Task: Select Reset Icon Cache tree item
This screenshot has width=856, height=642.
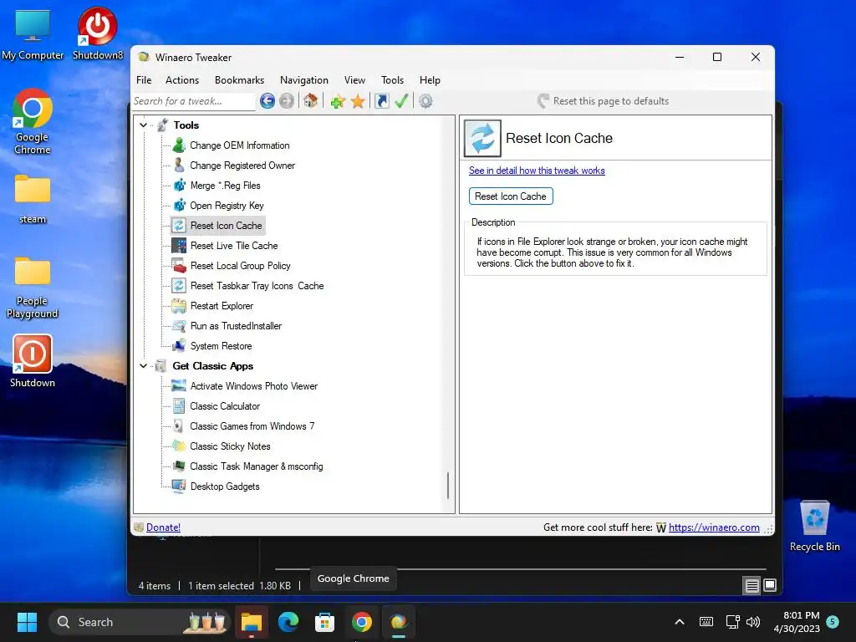Action: click(226, 226)
